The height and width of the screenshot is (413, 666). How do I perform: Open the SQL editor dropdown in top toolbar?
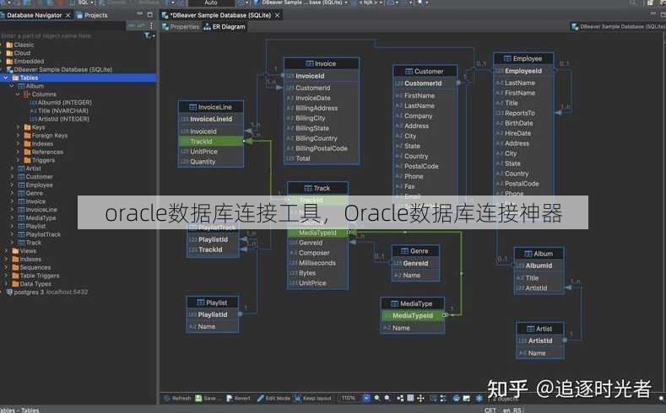pyautogui.click(x=92, y=3)
